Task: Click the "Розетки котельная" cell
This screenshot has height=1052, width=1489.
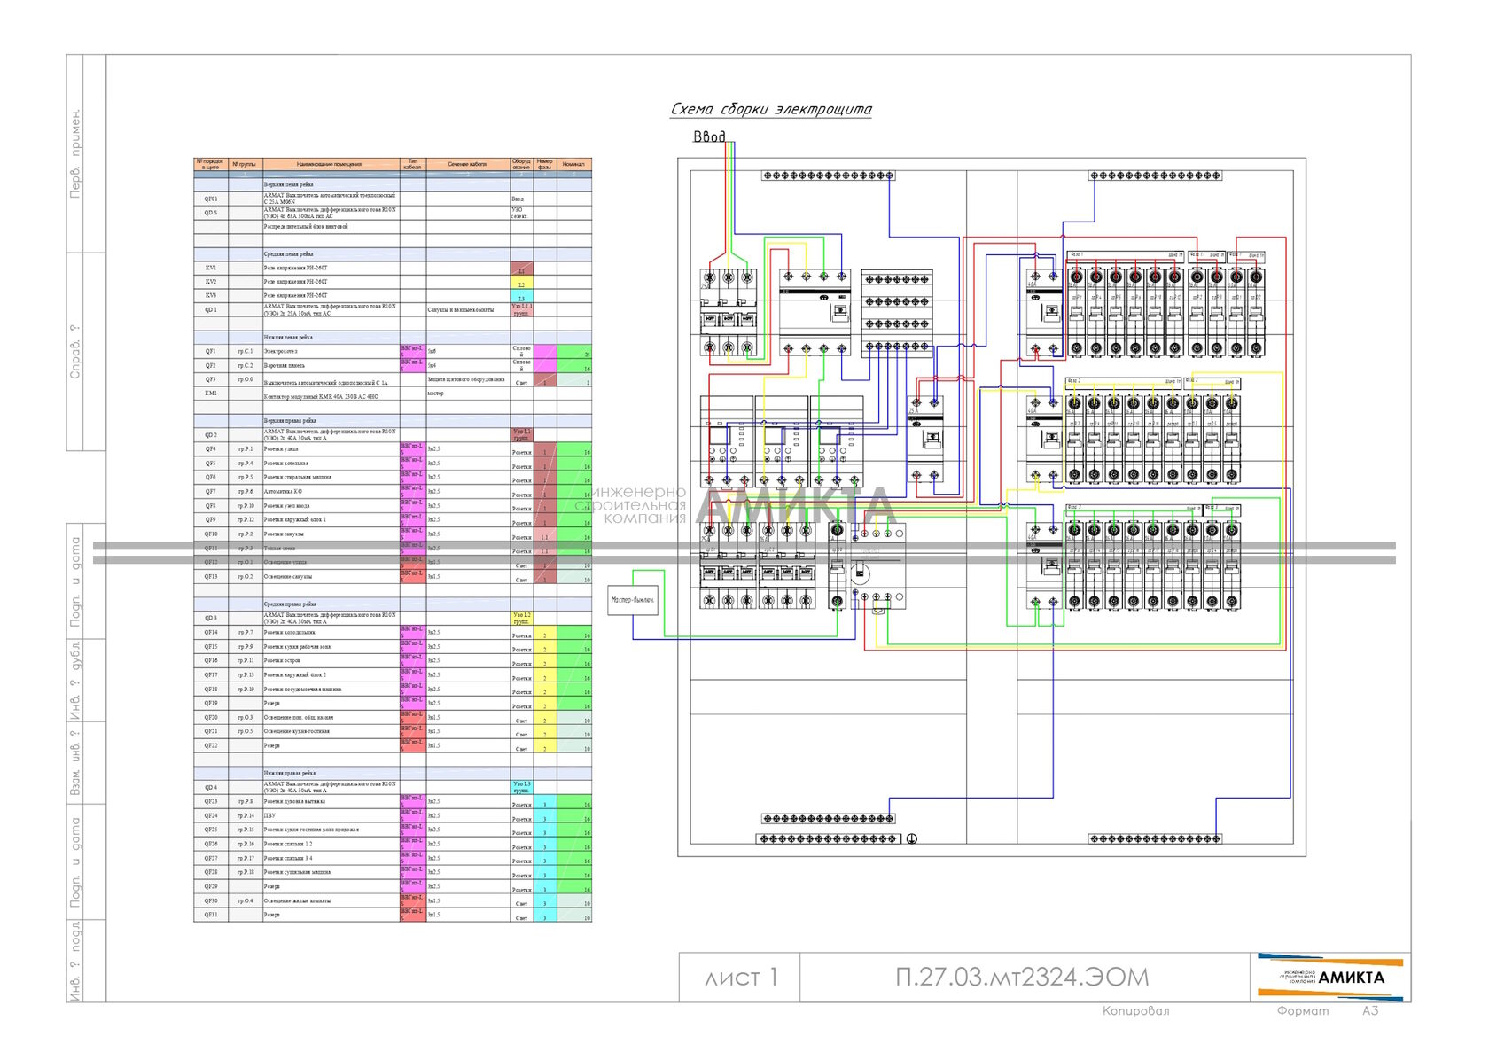Action: [331, 464]
